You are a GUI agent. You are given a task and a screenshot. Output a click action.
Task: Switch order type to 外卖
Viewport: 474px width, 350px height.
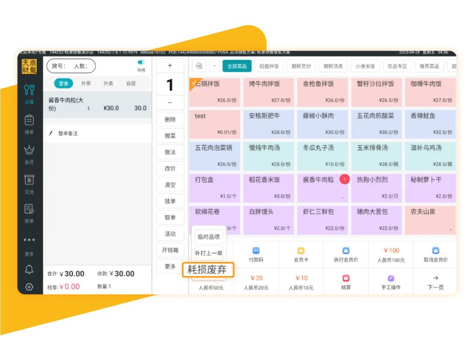point(108,83)
